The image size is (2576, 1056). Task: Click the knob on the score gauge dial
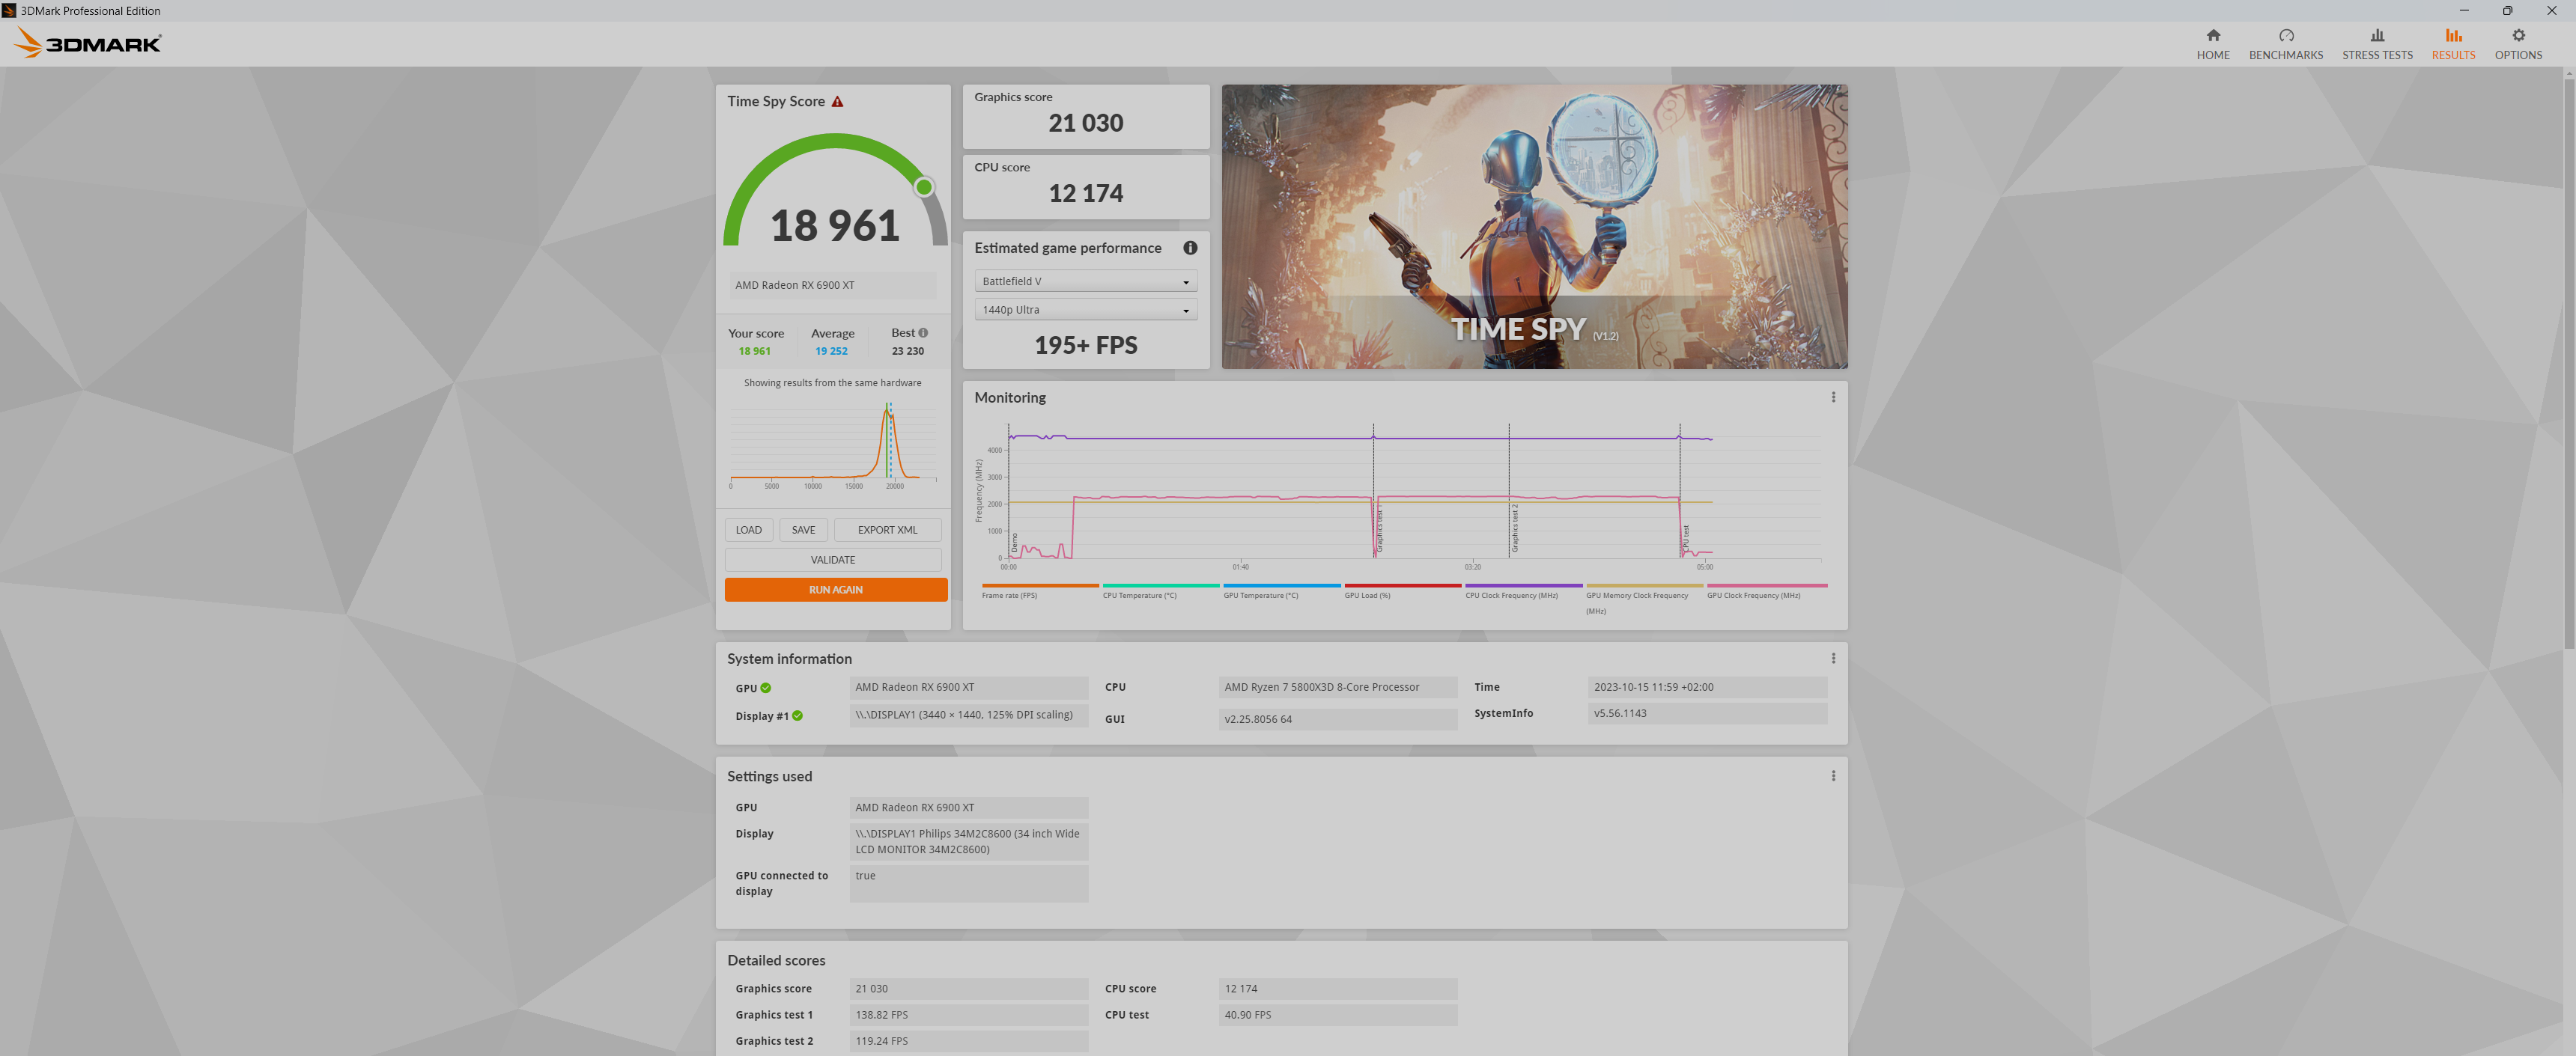coord(924,186)
